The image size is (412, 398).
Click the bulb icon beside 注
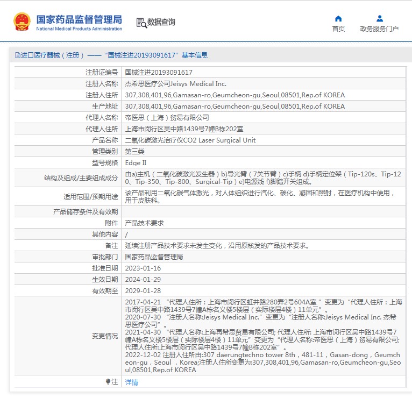click(108, 381)
